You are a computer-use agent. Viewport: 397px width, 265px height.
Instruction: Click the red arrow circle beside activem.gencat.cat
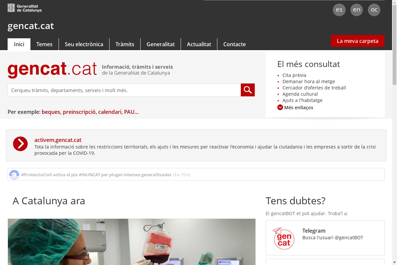(21, 144)
